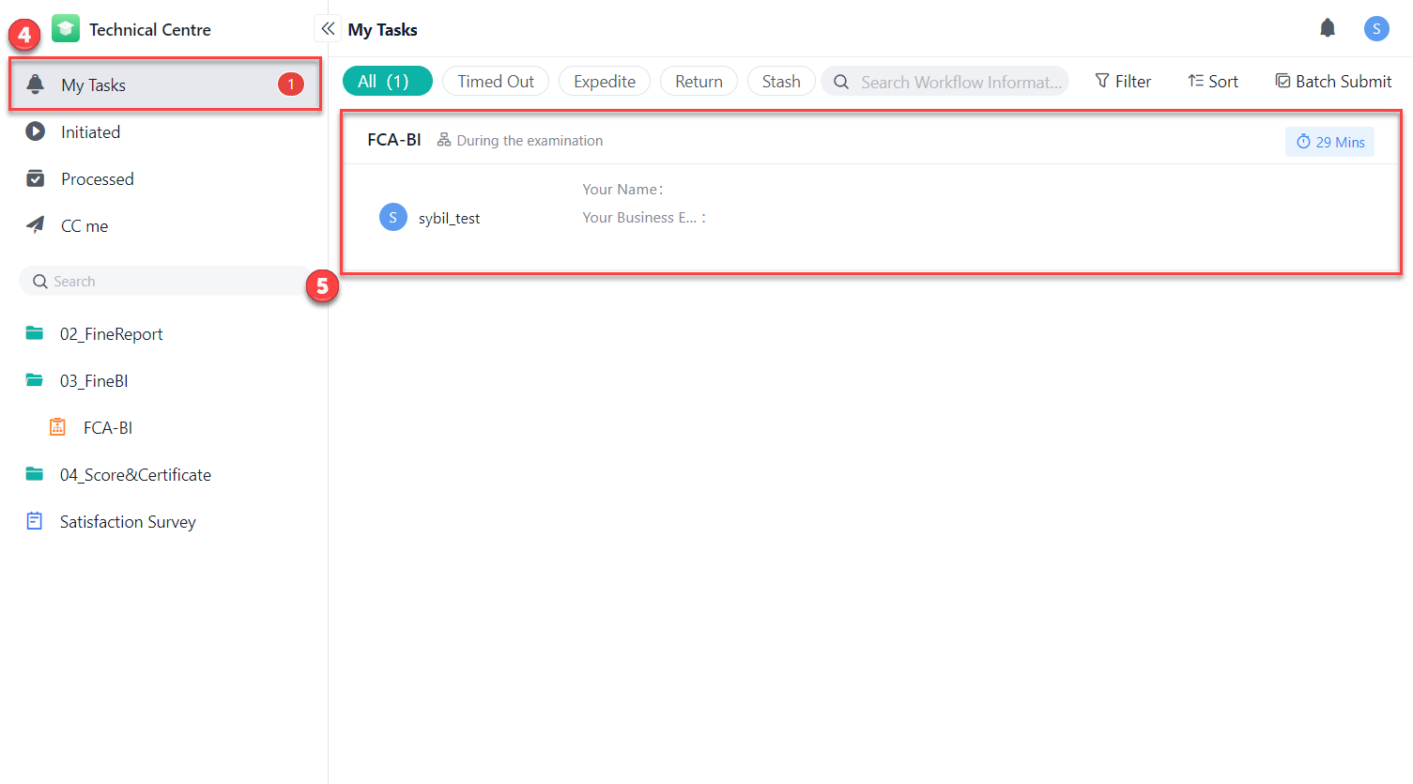Open the notification bell in the header

tap(1328, 27)
